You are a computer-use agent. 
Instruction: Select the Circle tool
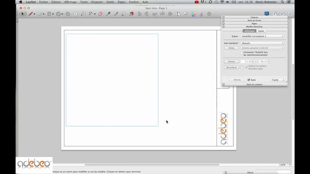point(58,14)
